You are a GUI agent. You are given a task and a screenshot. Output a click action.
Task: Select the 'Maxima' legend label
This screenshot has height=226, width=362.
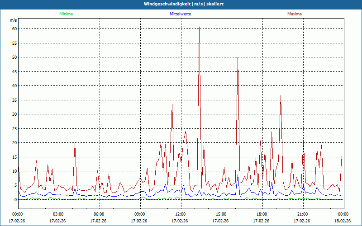[x=294, y=14]
